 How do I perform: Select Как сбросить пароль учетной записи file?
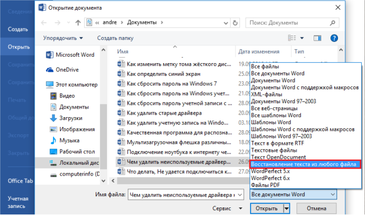[x=179, y=103]
